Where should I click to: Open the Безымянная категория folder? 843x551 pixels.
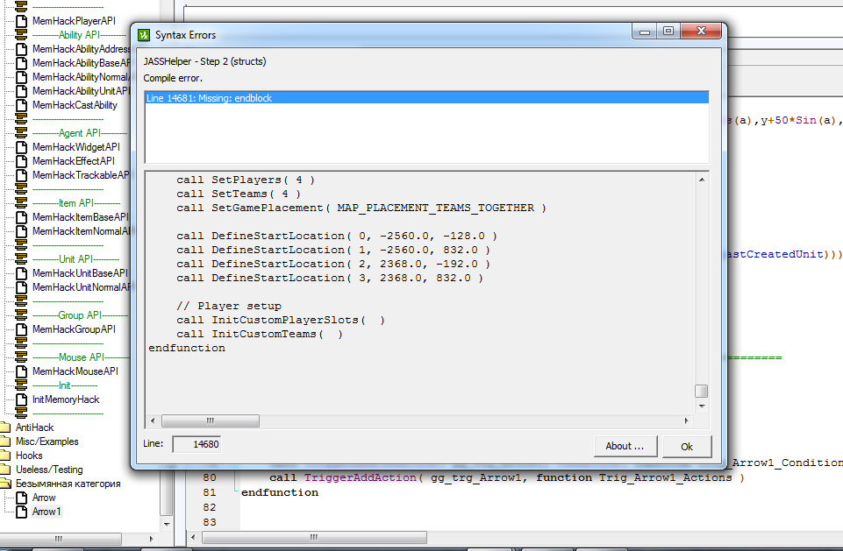68,484
